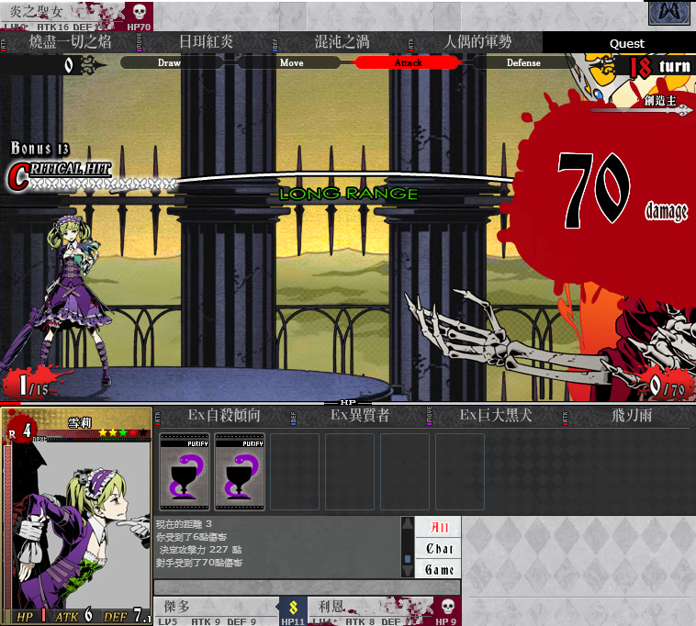Select the second PURIFY chalice card
Screen dimensions: 696x626
click(x=240, y=472)
